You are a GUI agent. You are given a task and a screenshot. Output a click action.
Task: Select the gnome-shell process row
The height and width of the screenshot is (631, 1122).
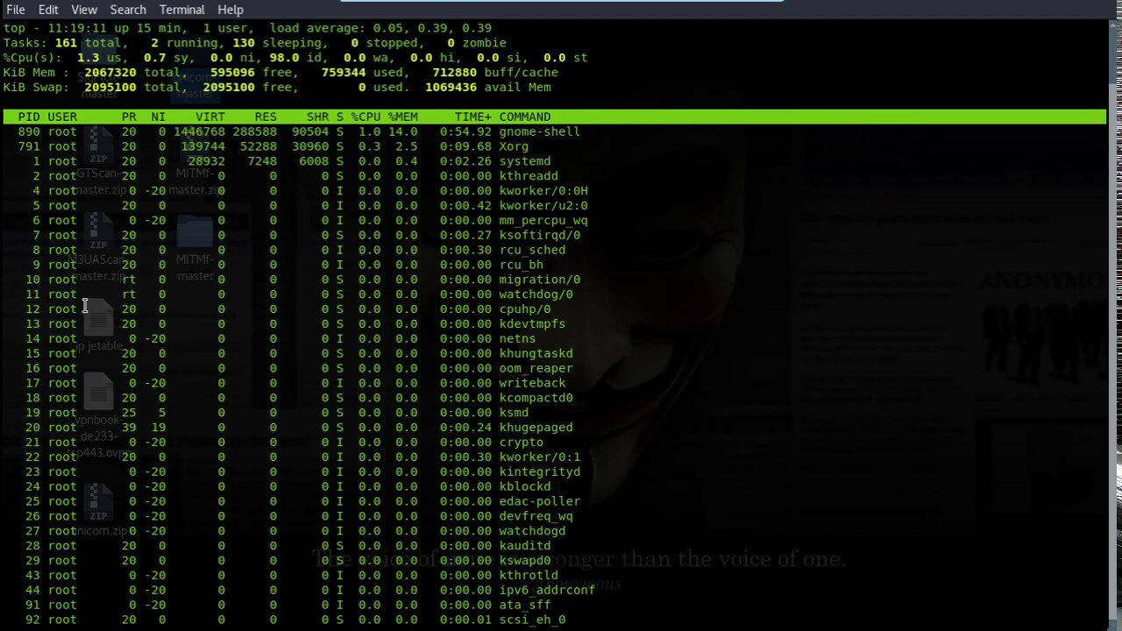tap(554, 131)
